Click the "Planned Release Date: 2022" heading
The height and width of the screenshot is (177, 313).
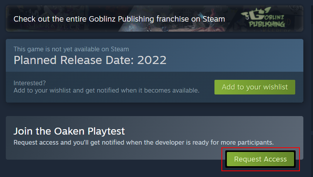tap(90, 60)
